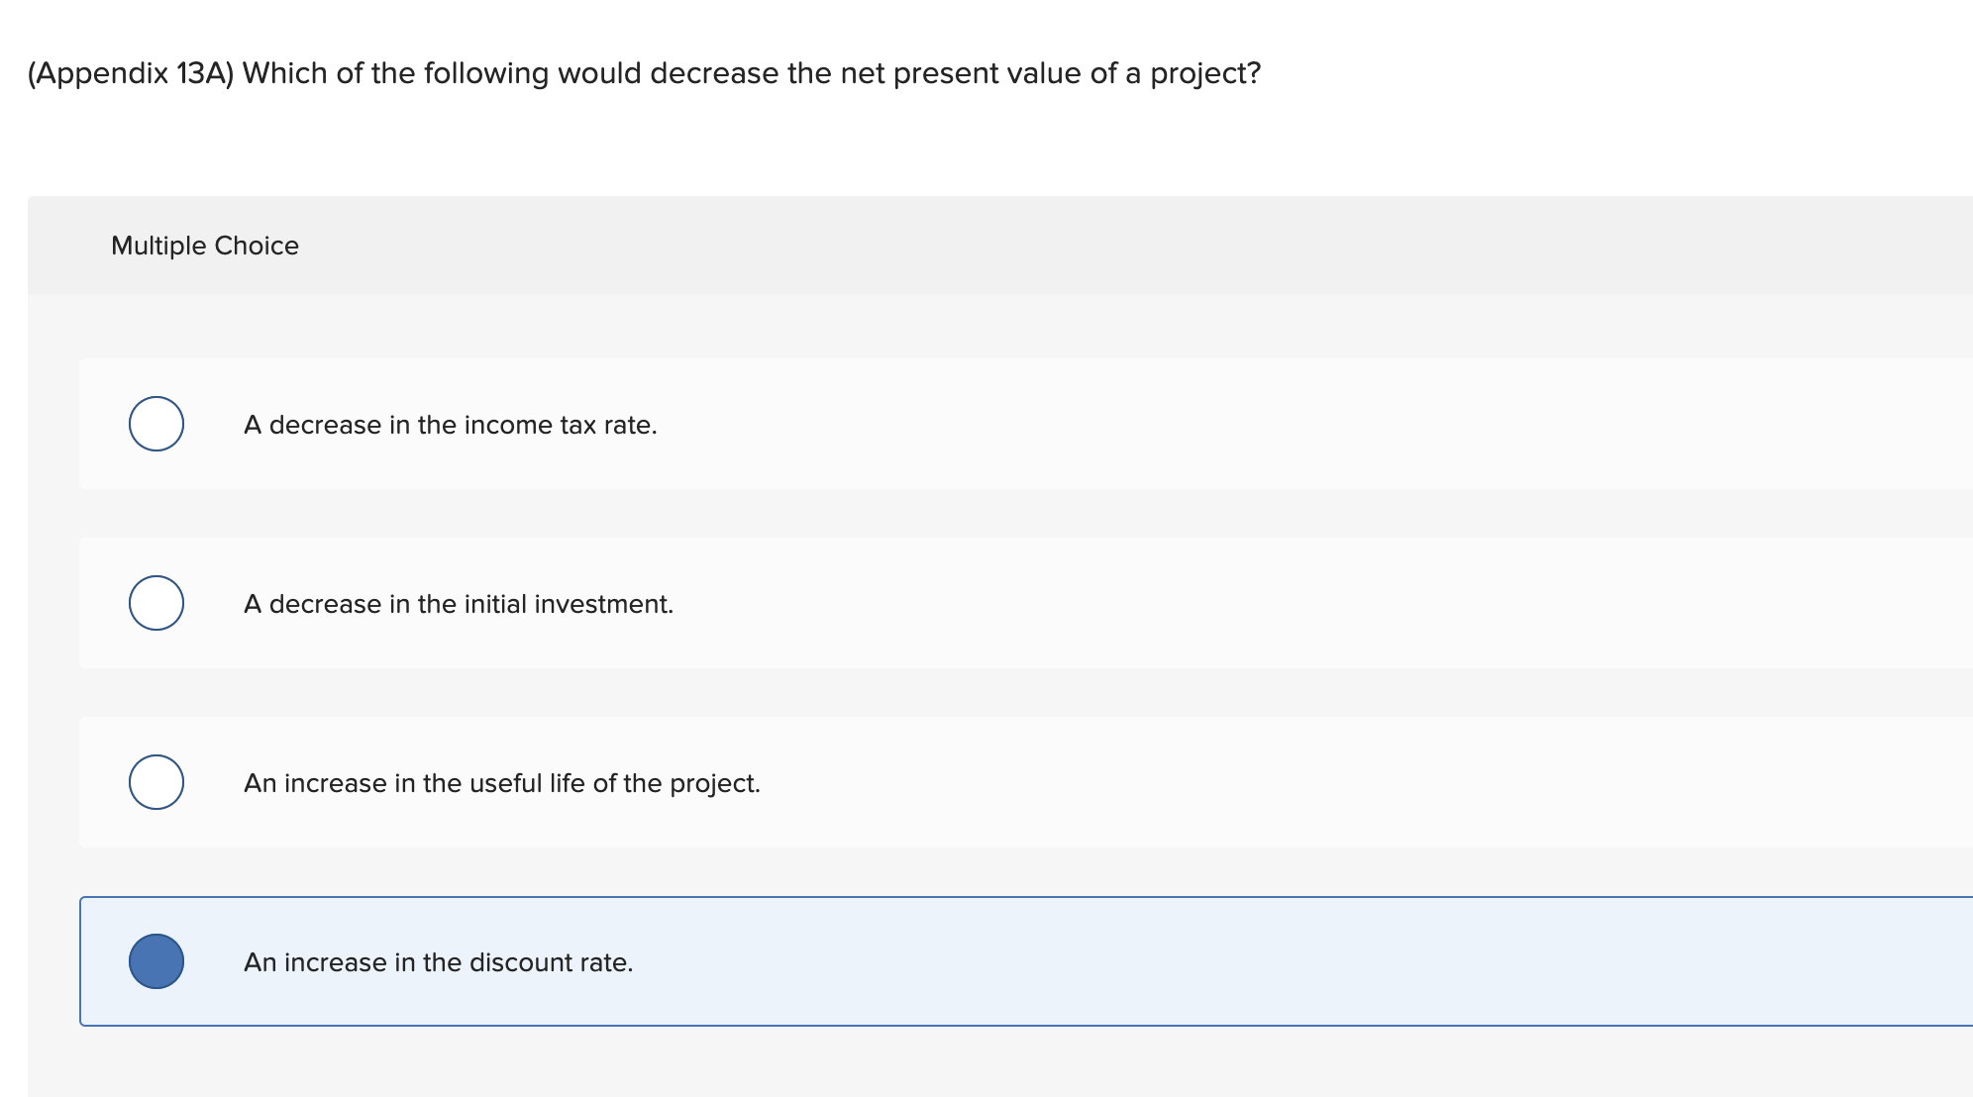Image resolution: width=1973 pixels, height=1097 pixels.
Task: Deselect the filled radio button for discount rate
Action: [x=157, y=959]
